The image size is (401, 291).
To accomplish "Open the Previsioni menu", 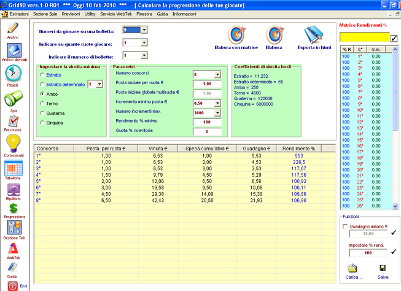I will click(71, 14).
